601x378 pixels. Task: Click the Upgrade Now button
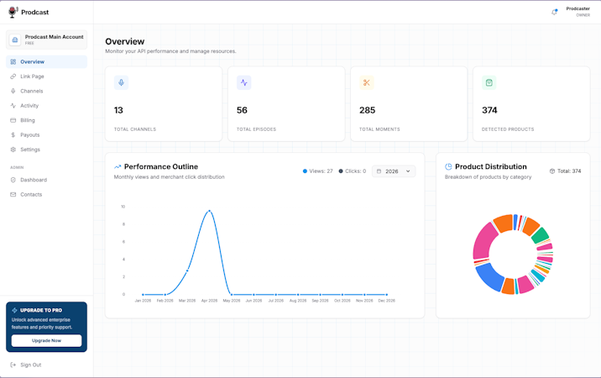(x=46, y=341)
